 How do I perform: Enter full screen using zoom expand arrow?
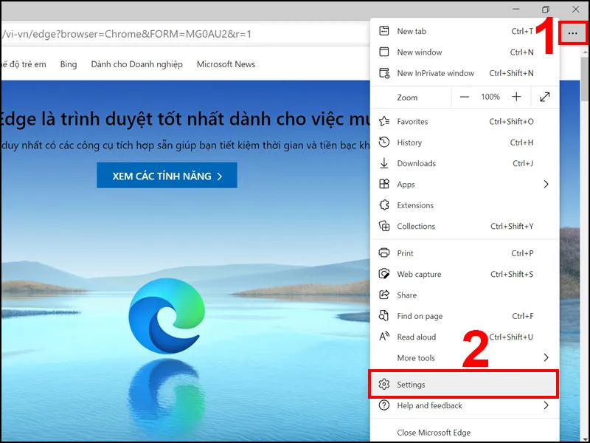544,97
